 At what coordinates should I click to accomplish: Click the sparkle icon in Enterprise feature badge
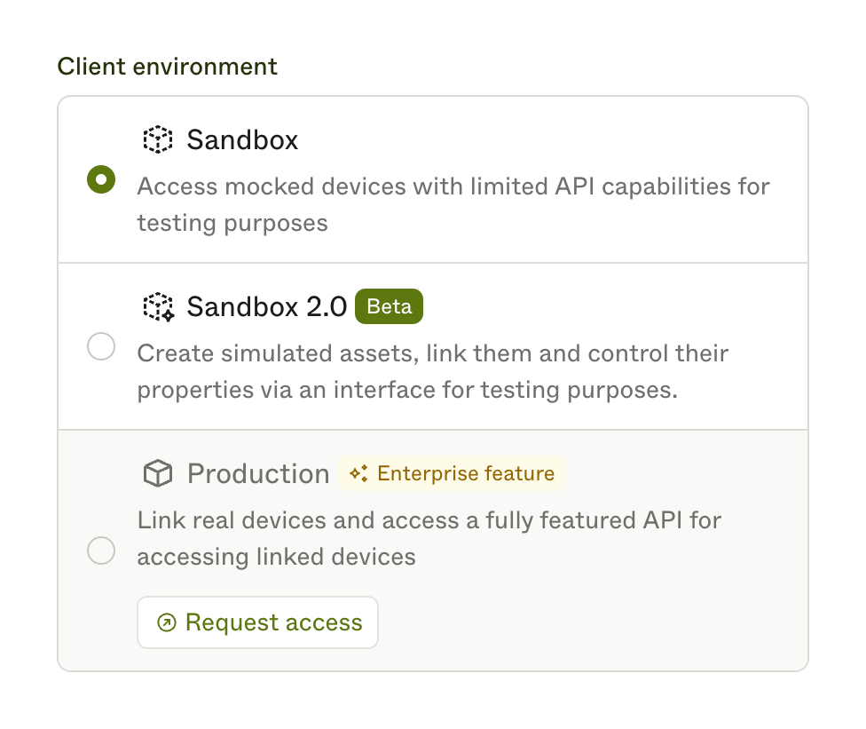[358, 473]
